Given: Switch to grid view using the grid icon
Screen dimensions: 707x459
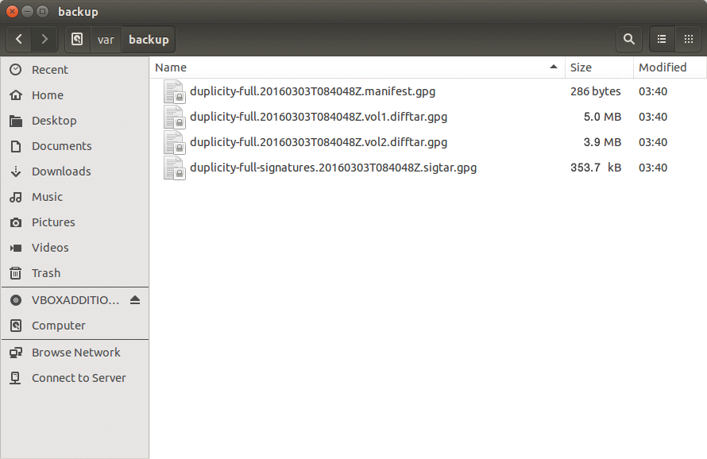Looking at the screenshot, I should [688, 39].
